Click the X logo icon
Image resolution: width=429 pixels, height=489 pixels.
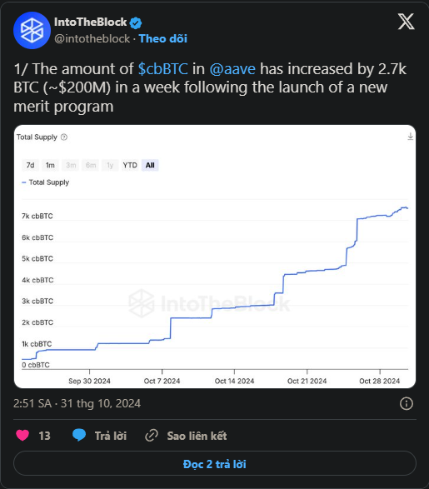406,22
